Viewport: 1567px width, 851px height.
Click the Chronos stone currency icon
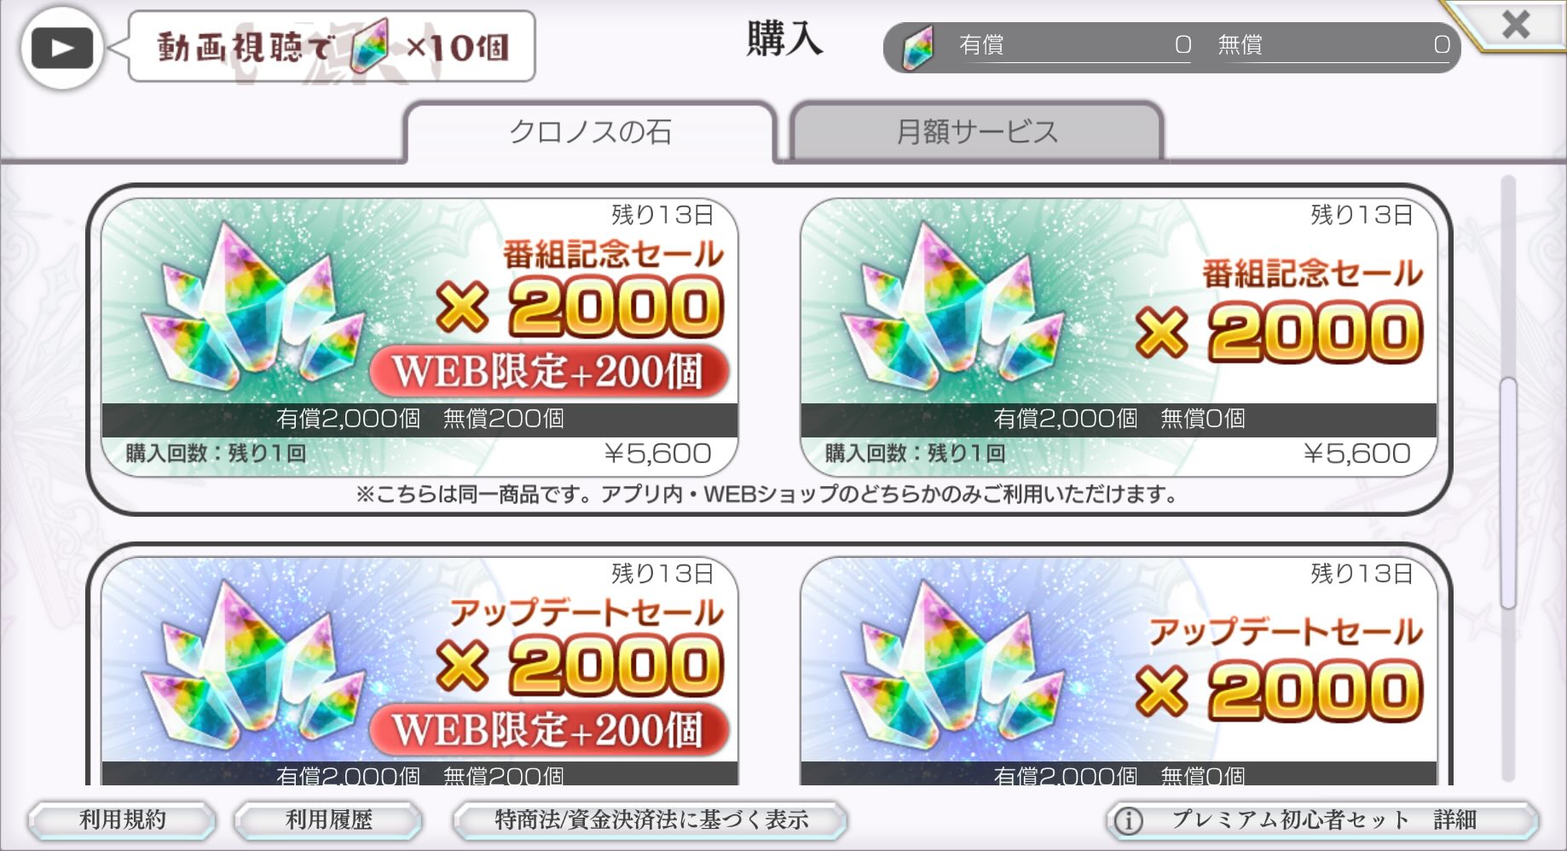pyautogui.click(x=917, y=47)
